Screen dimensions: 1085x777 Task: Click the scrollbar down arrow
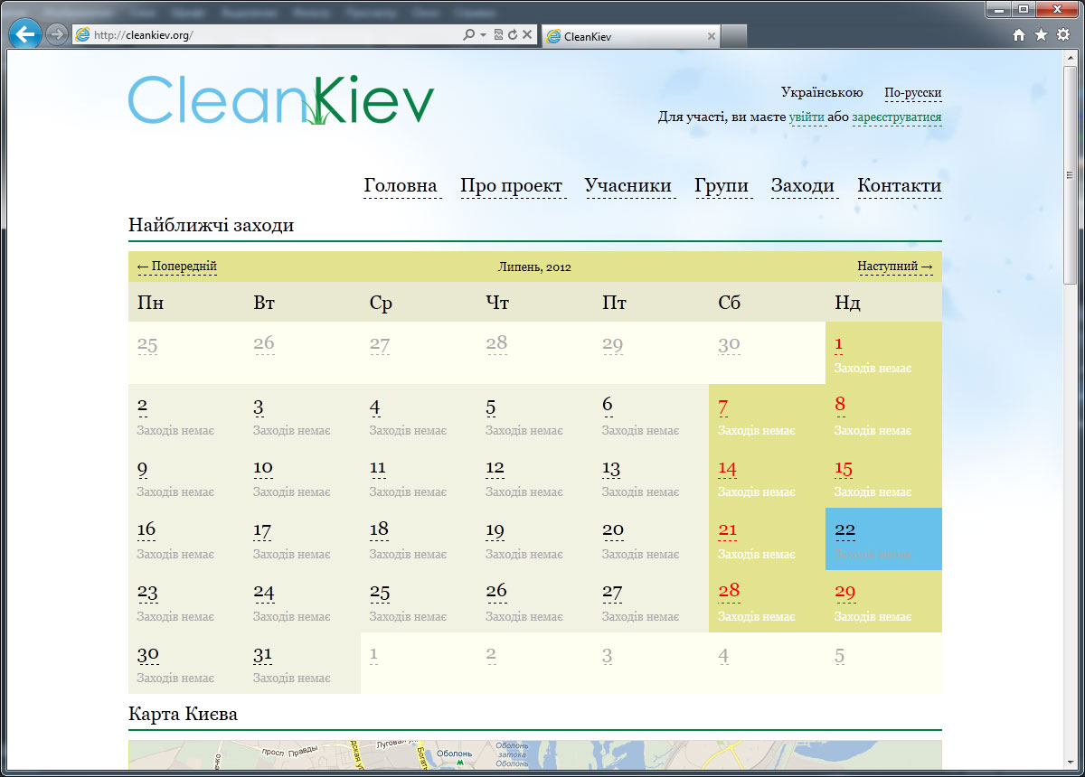1071,763
